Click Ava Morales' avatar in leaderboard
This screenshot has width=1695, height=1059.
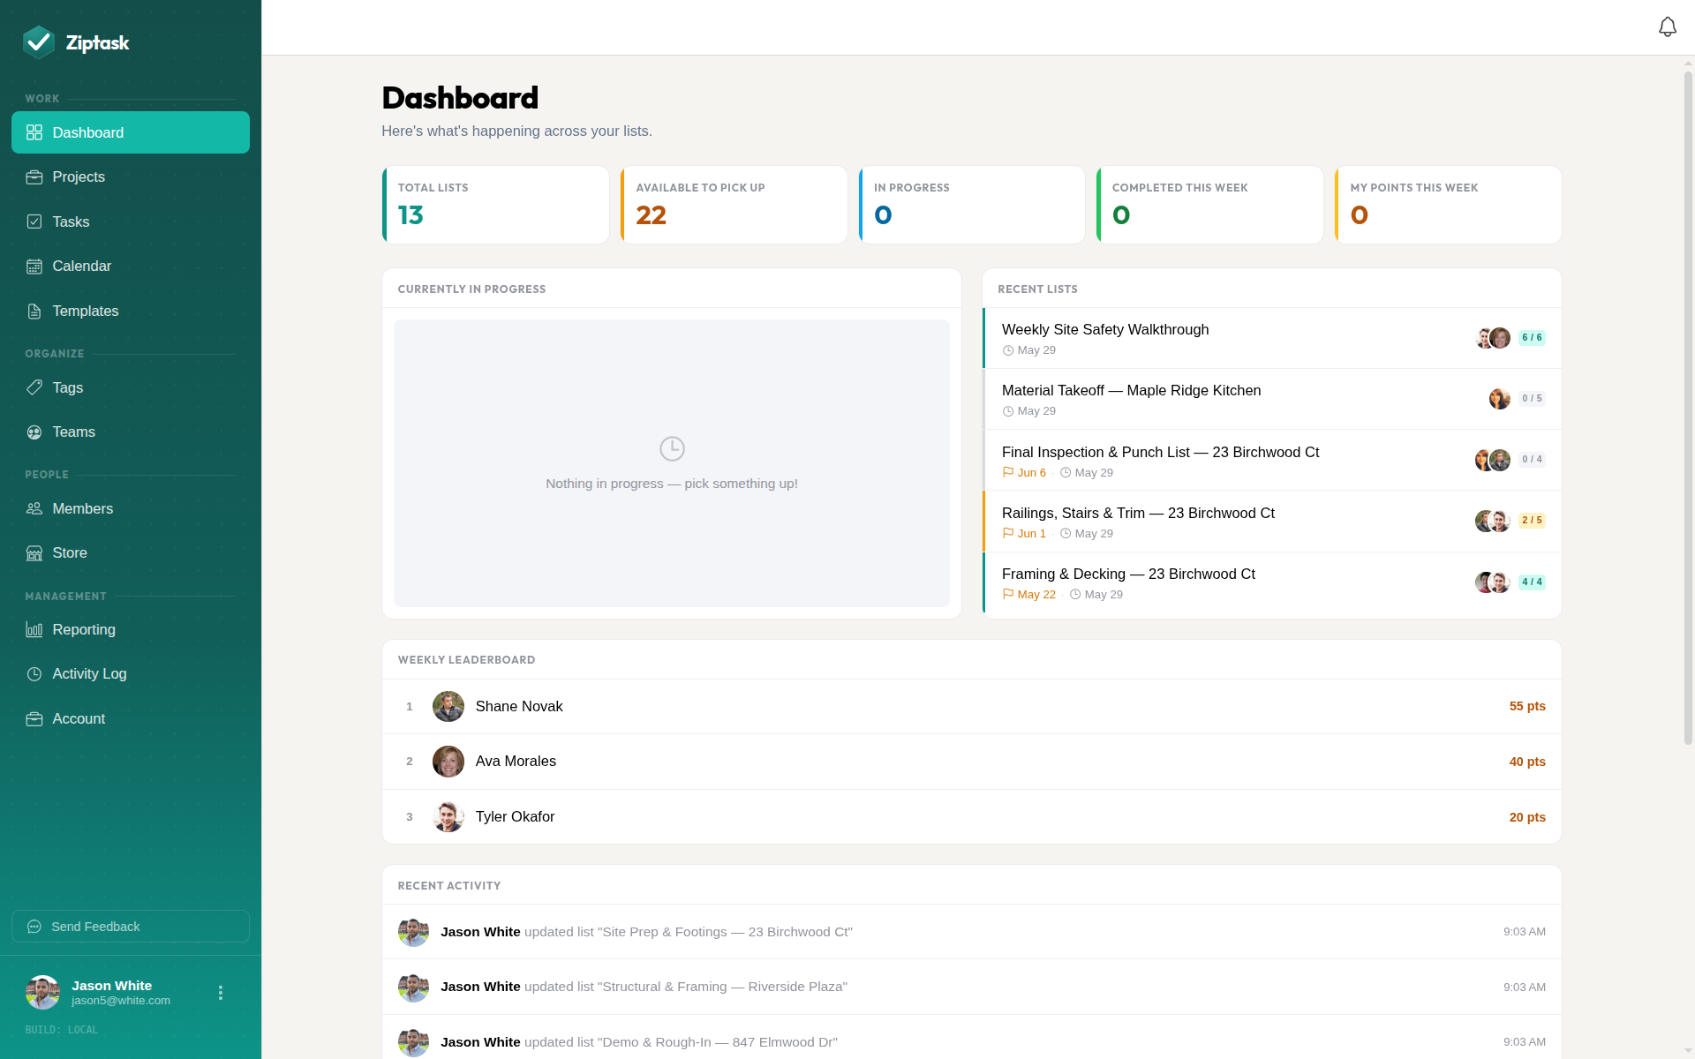tap(448, 762)
